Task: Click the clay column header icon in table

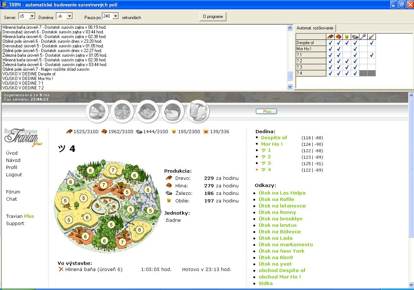Action: coord(339,36)
